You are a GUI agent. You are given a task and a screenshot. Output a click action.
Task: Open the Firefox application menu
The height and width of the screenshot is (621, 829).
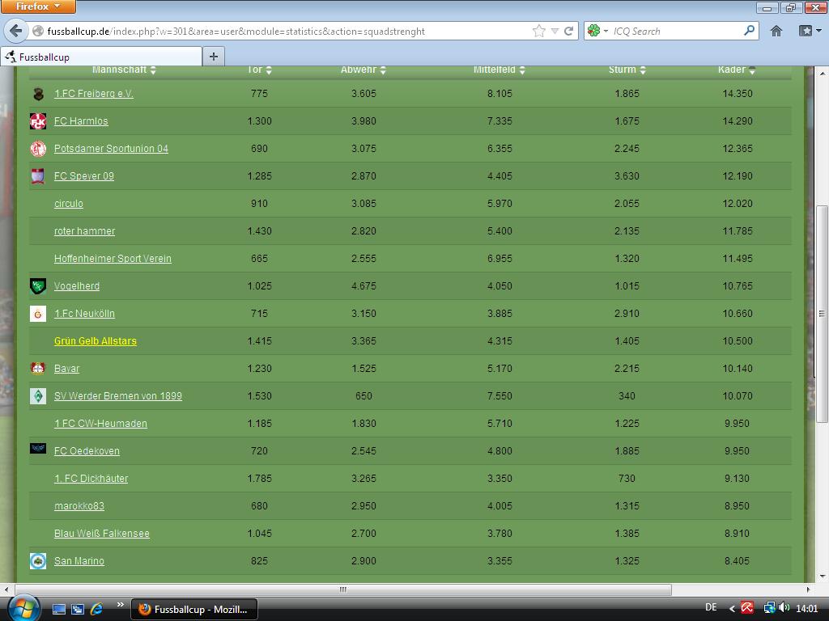[x=38, y=6]
